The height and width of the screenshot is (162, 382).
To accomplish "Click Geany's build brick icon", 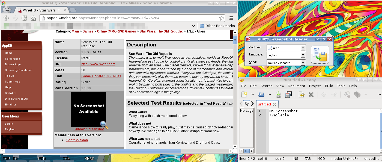I will coord(357,95).
